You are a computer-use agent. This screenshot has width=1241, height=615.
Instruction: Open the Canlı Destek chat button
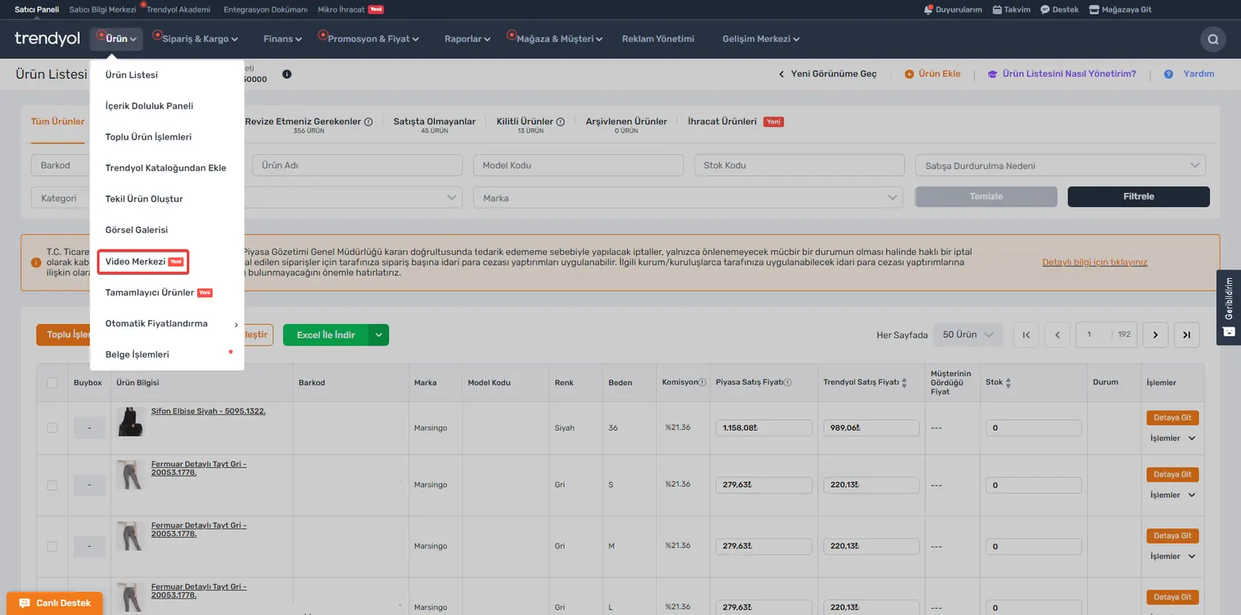(55, 603)
